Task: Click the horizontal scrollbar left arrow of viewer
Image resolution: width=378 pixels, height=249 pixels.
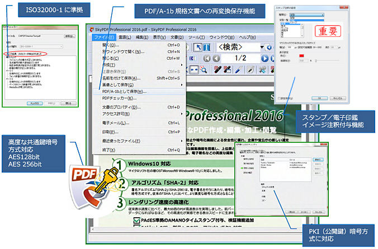Action: (x=93, y=229)
